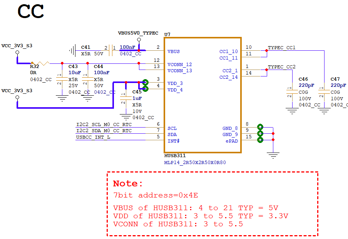Click the VCONN_12 pin name
Image resolution: width=348 pixels, height=239 pixels.
coord(180,65)
